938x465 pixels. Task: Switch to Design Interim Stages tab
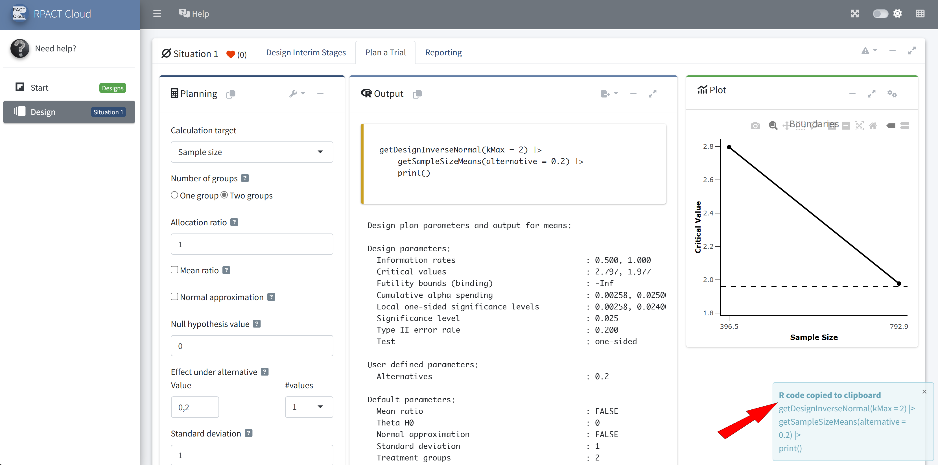click(x=306, y=53)
